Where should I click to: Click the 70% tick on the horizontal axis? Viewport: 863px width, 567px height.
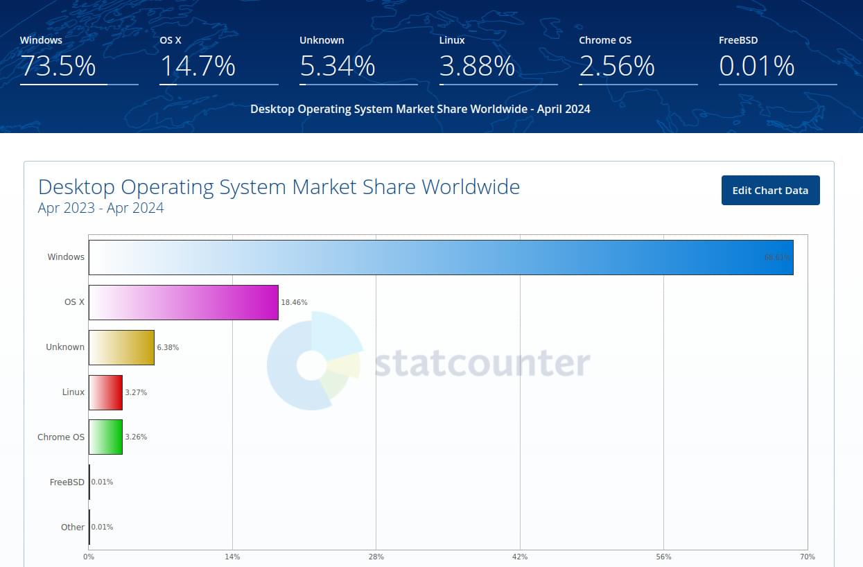pyautogui.click(x=808, y=557)
